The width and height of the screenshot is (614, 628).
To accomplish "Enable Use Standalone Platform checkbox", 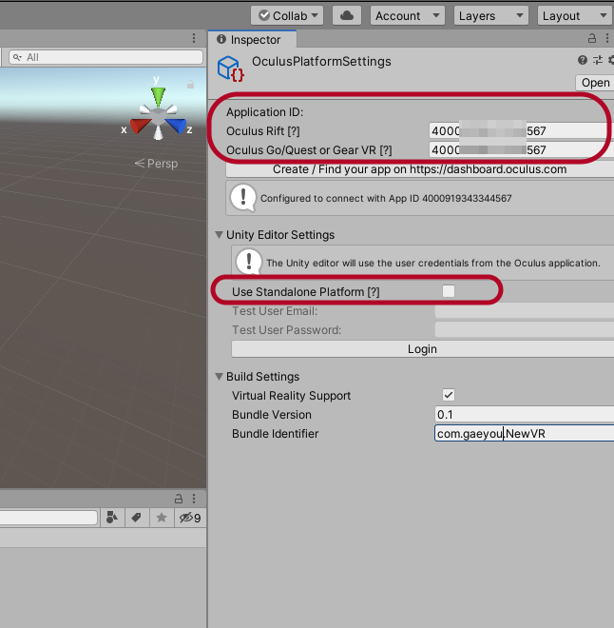I will 449,291.
